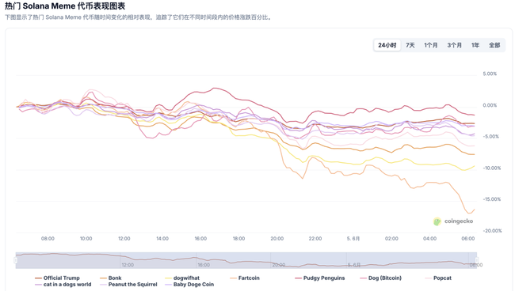The width and height of the screenshot is (515, 291).
Task: Toggle Official Trump series in legend
Action: coord(58,278)
